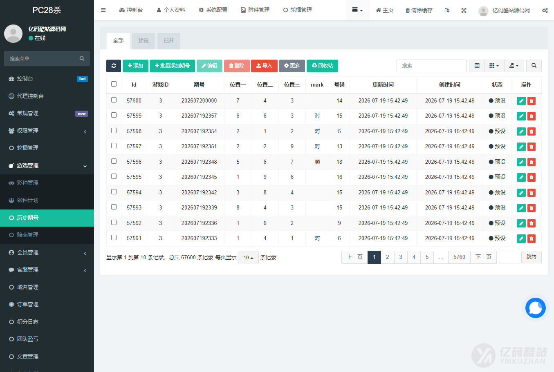Click the sidebar search magnifier icon
The width and height of the screenshot is (554, 372).
(x=82, y=59)
